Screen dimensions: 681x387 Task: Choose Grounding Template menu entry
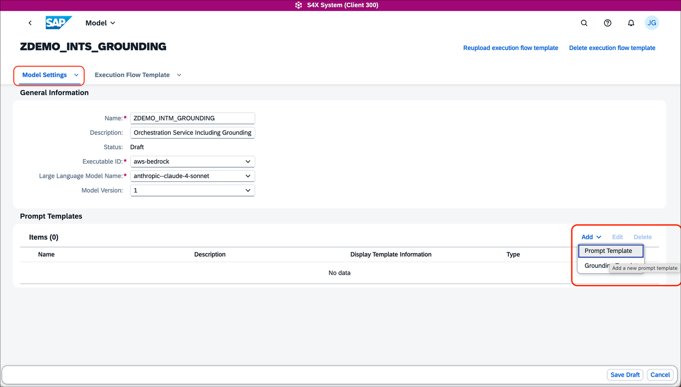(611, 266)
